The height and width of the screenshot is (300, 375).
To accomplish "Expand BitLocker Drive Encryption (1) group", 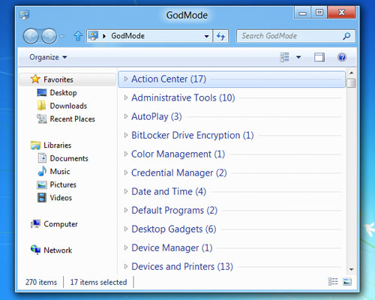I will click(126, 135).
